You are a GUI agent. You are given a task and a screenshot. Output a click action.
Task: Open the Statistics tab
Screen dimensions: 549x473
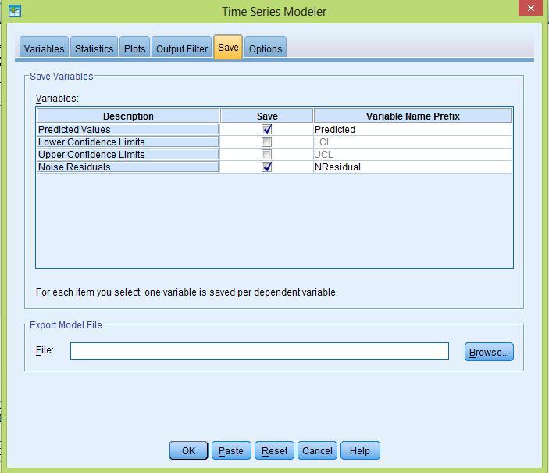point(94,48)
